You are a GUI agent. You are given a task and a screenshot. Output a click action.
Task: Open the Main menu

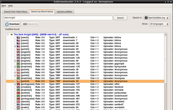(4, 6)
